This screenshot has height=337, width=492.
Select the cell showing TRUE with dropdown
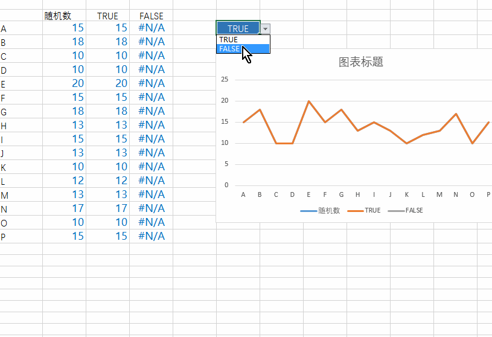[x=238, y=28]
